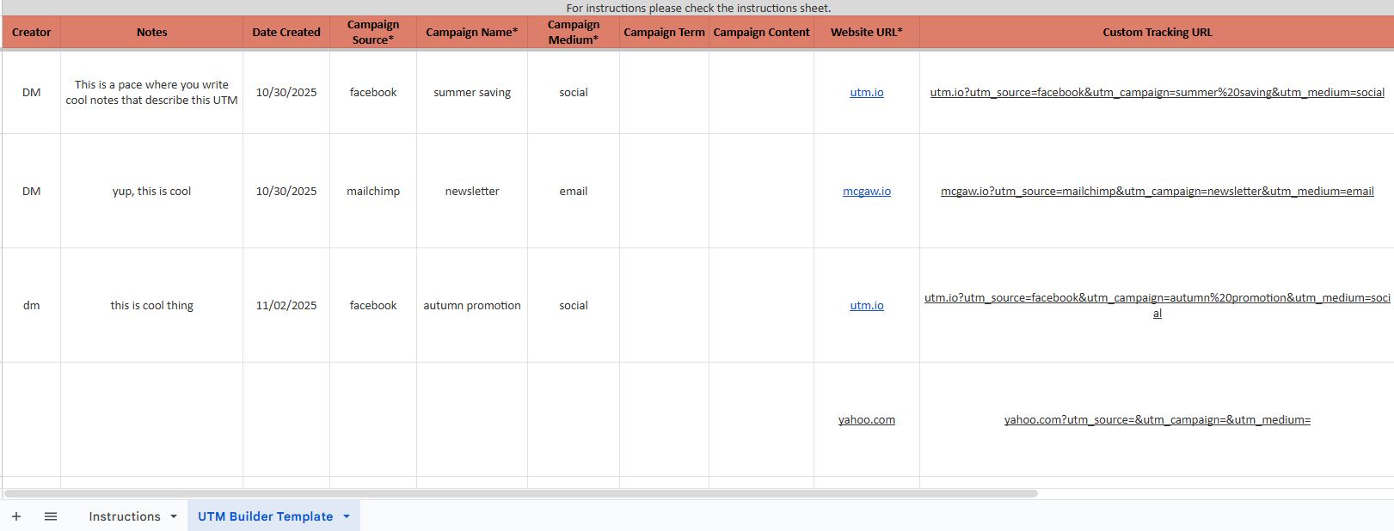This screenshot has height=531, width=1394.
Task: Click the add new sheet plus icon
Action: pos(16,516)
